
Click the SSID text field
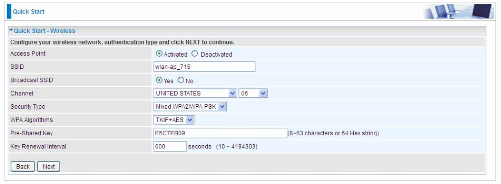(204, 67)
